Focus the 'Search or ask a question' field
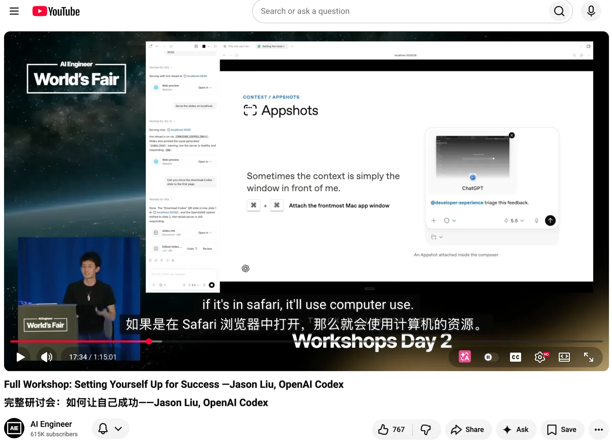The height and width of the screenshot is (442, 612). pyautogui.click(x=401, y=11)
